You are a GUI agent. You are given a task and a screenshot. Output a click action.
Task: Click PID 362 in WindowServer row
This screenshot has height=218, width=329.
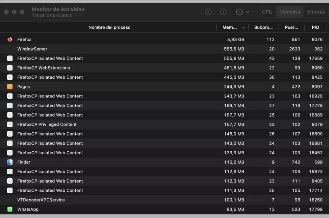(318, 49)
